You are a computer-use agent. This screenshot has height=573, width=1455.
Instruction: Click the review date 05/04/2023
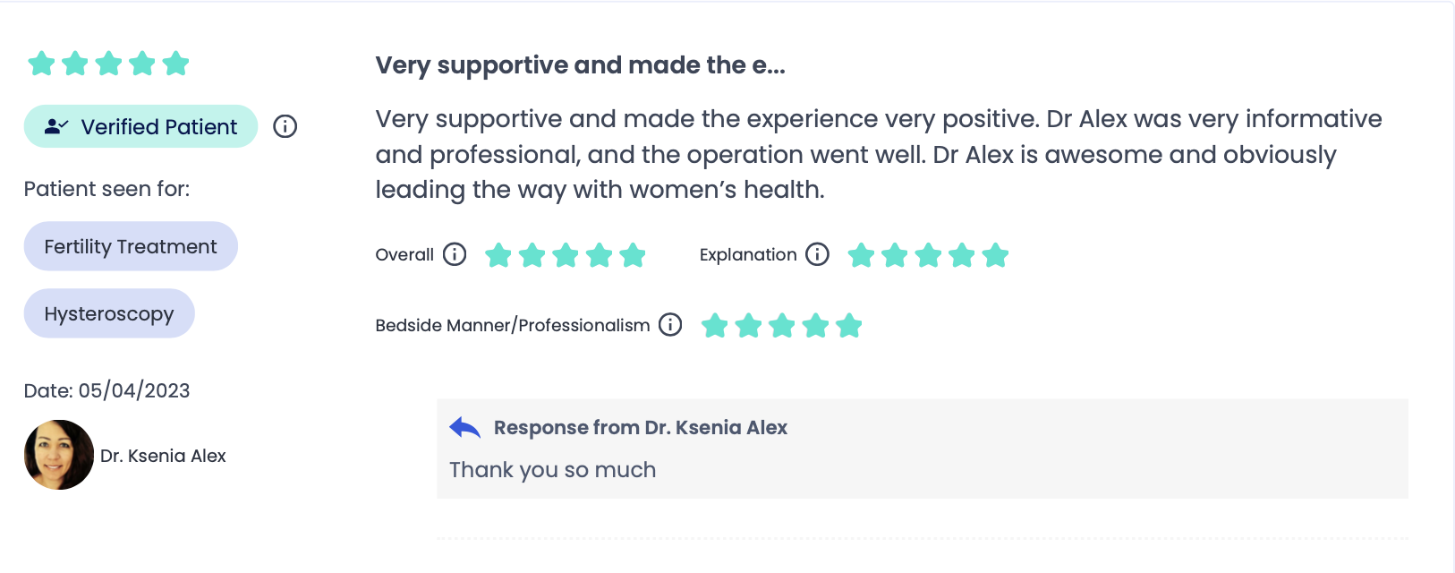tap(134, 390)
